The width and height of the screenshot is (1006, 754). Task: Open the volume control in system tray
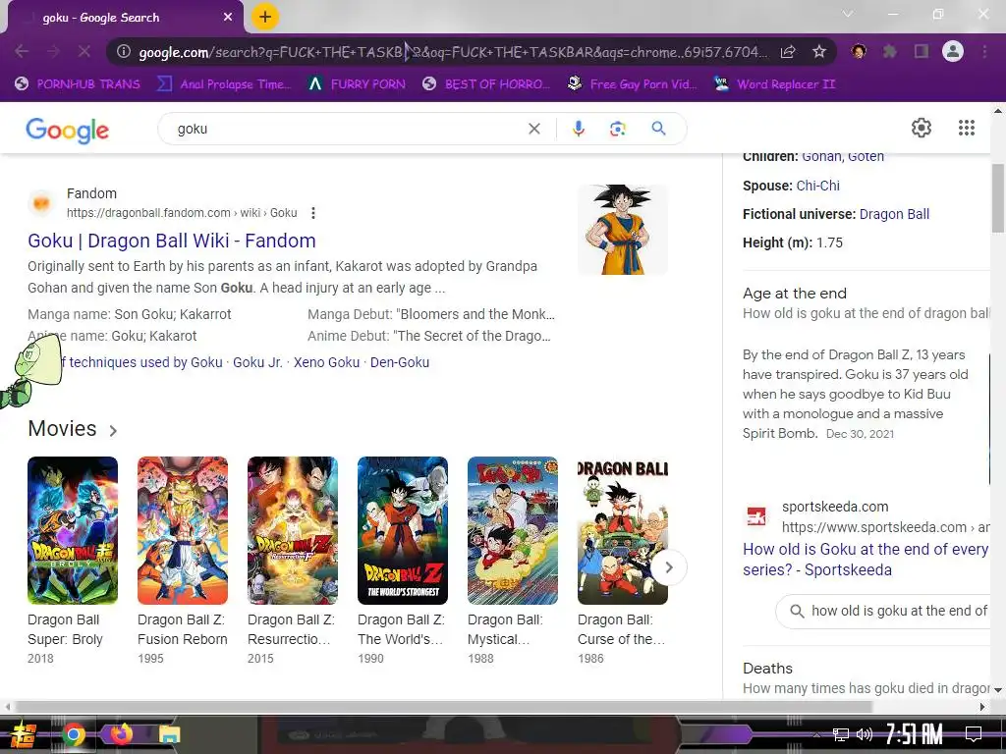pyautogui.click(x=865, y=734)
